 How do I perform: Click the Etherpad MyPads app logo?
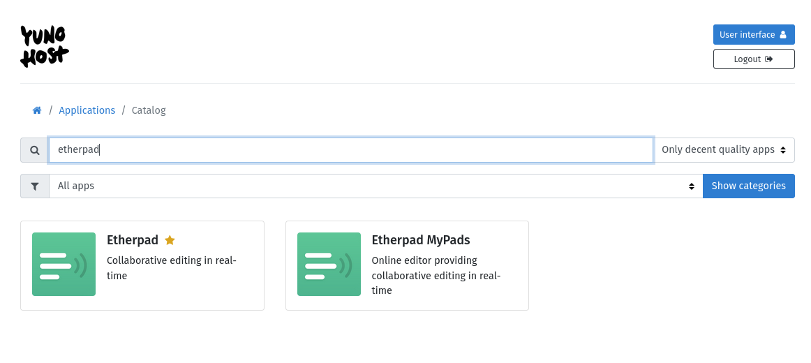(329, 265)
